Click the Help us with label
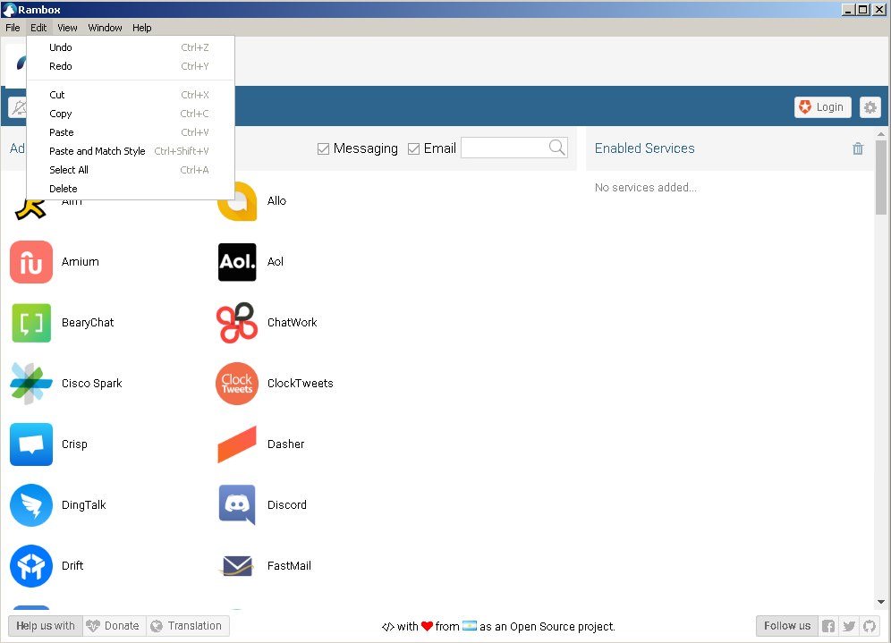891x643 pixels. point(46,626)
